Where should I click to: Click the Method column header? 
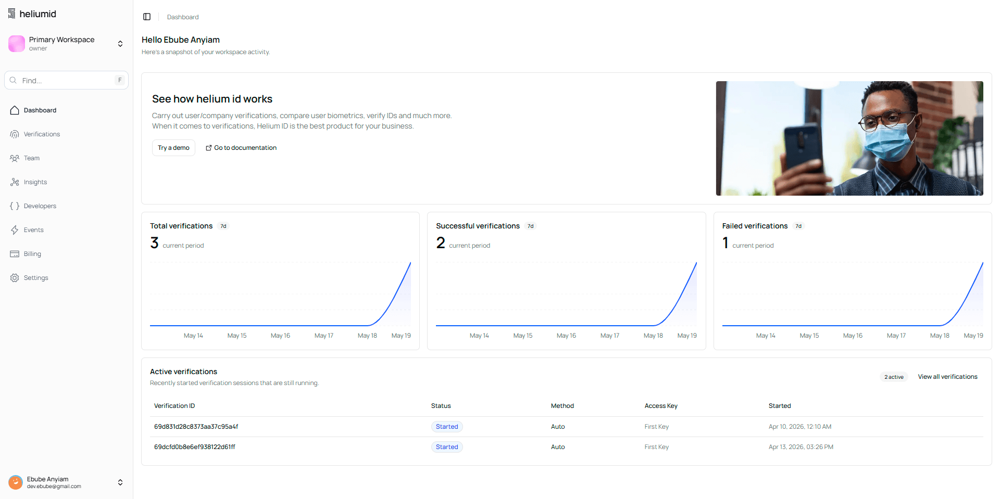click(562, 406)
